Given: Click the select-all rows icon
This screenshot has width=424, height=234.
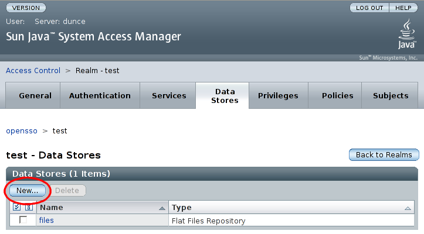Looking at the screenshot, I should (x=17, y=207).
